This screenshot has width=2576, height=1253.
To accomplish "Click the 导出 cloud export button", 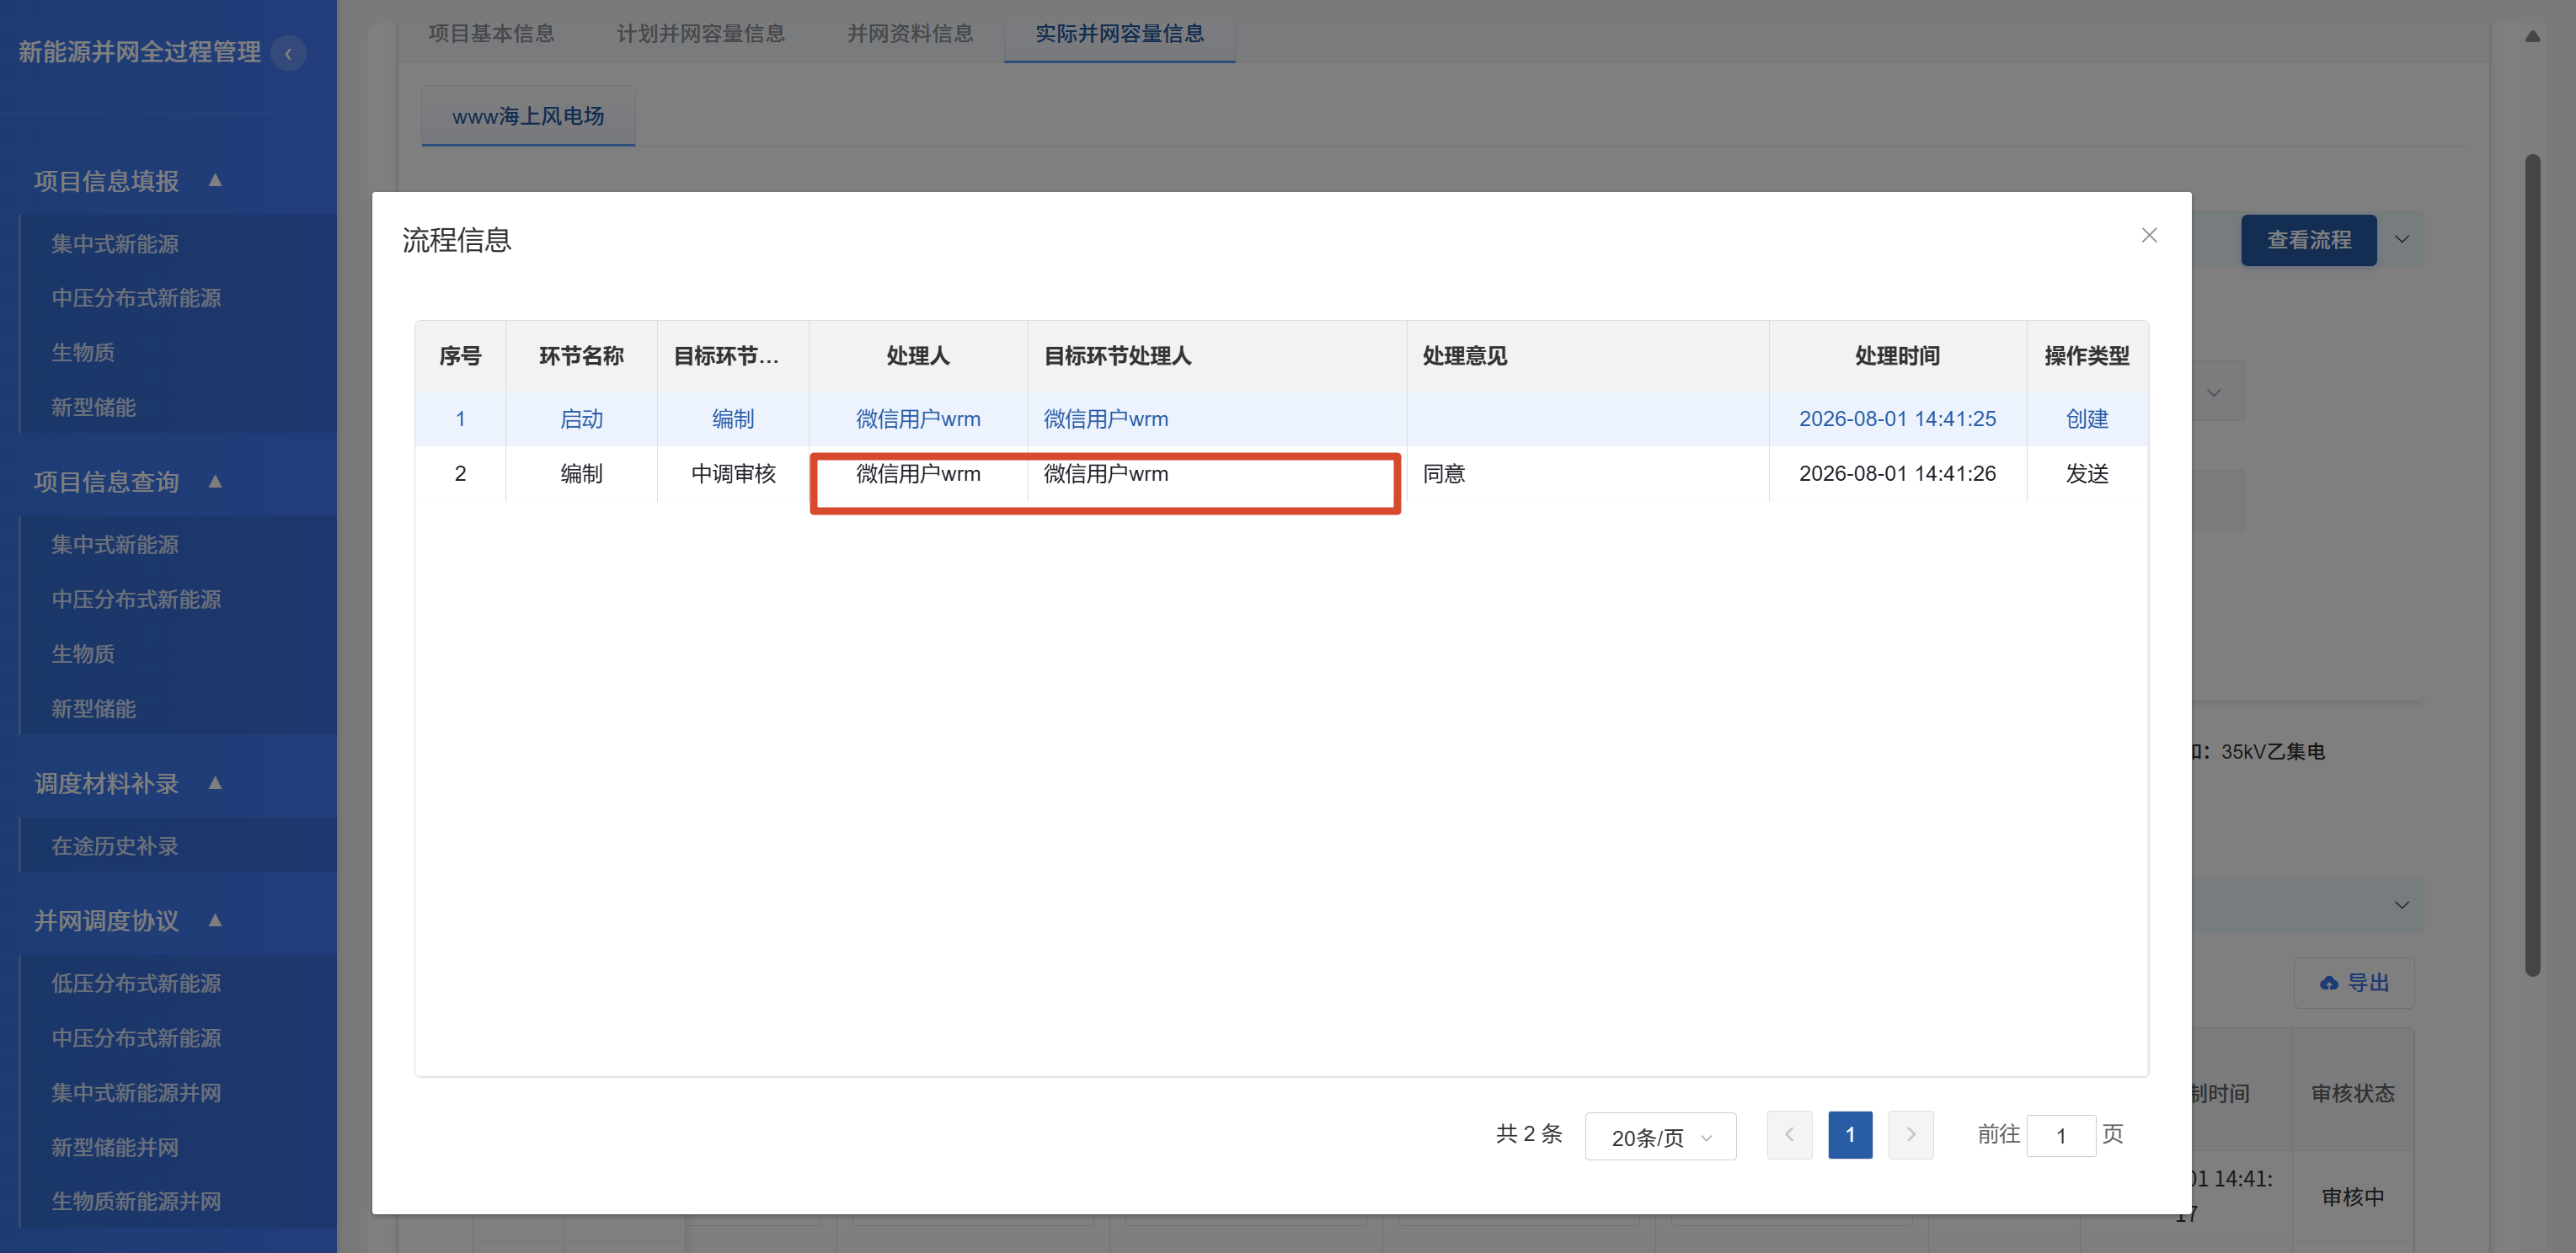I will [2354, 983].
